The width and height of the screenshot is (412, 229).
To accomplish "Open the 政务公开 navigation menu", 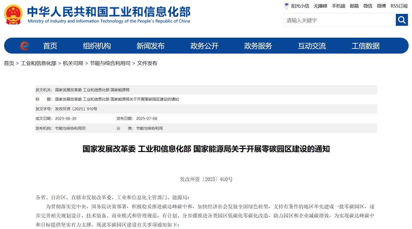I will [204, 46].
